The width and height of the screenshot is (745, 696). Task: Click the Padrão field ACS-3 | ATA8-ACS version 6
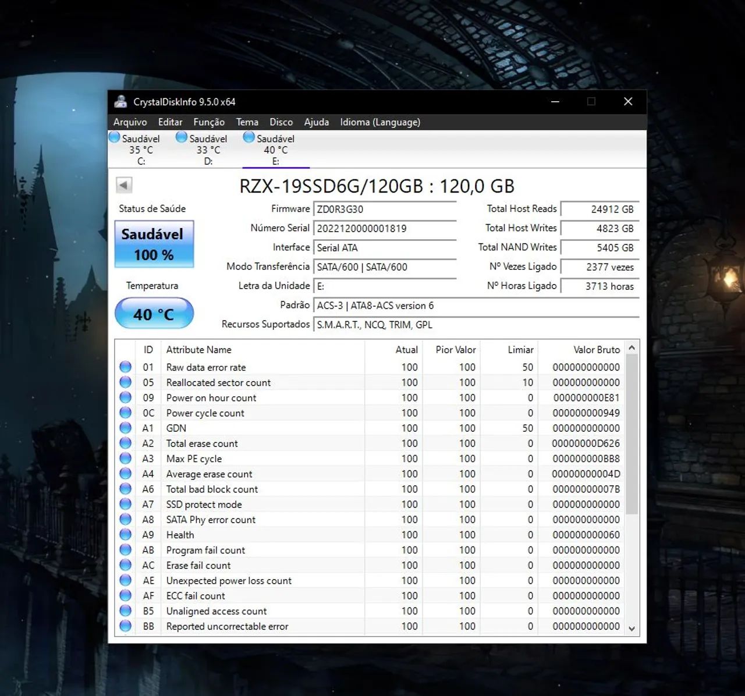(x=476, y=305)
